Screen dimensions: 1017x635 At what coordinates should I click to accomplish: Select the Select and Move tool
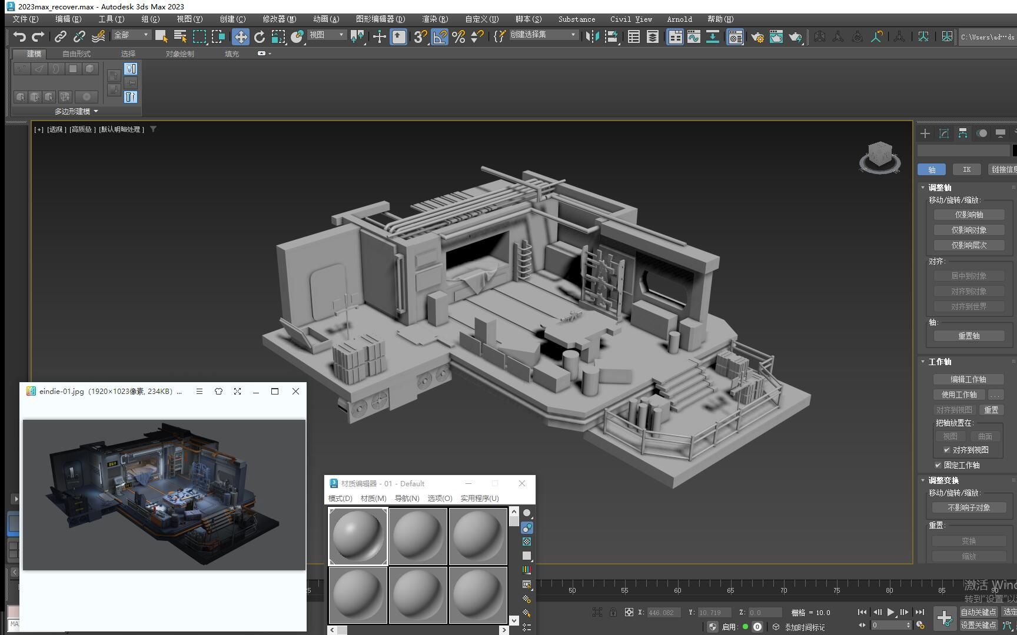click(x=241, y=36)
